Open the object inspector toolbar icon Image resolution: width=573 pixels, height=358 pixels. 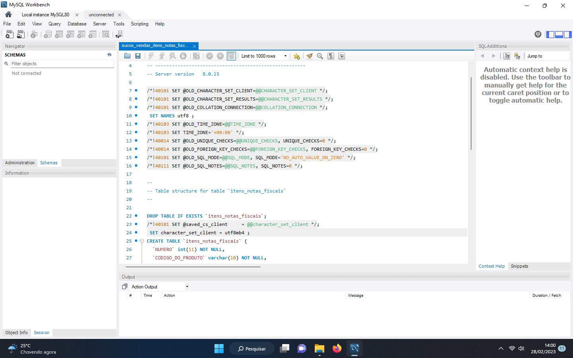click(34, 35)
